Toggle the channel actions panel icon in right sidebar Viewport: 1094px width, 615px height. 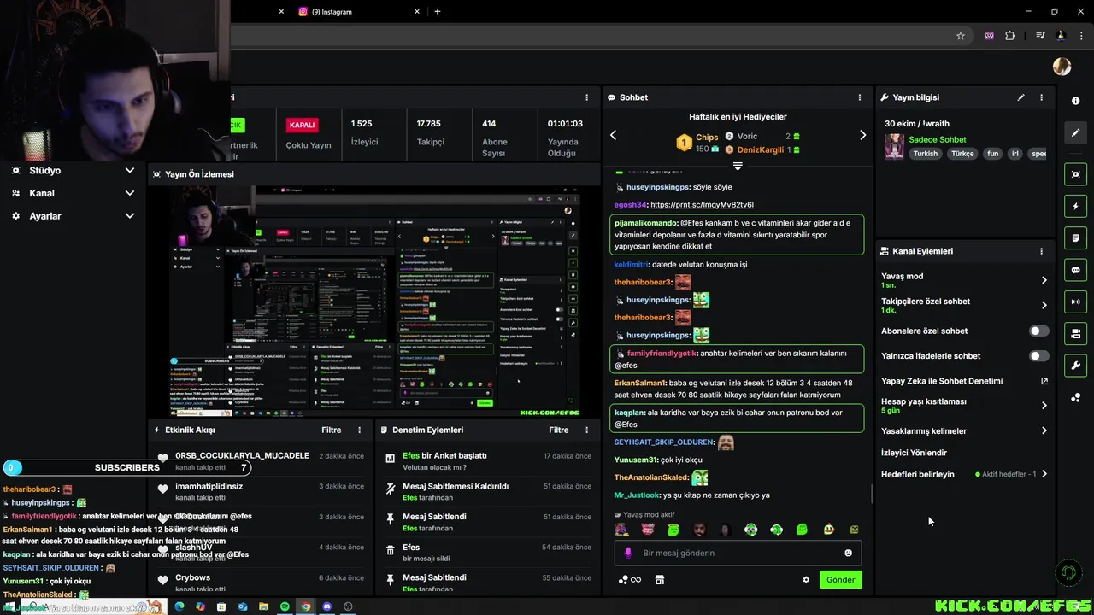tap(1075, 333)
